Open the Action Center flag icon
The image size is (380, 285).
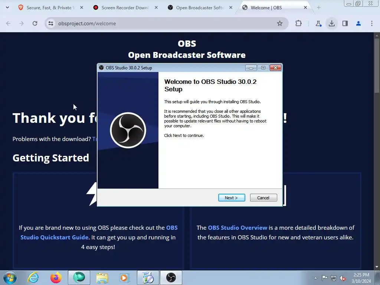point(324,278)
